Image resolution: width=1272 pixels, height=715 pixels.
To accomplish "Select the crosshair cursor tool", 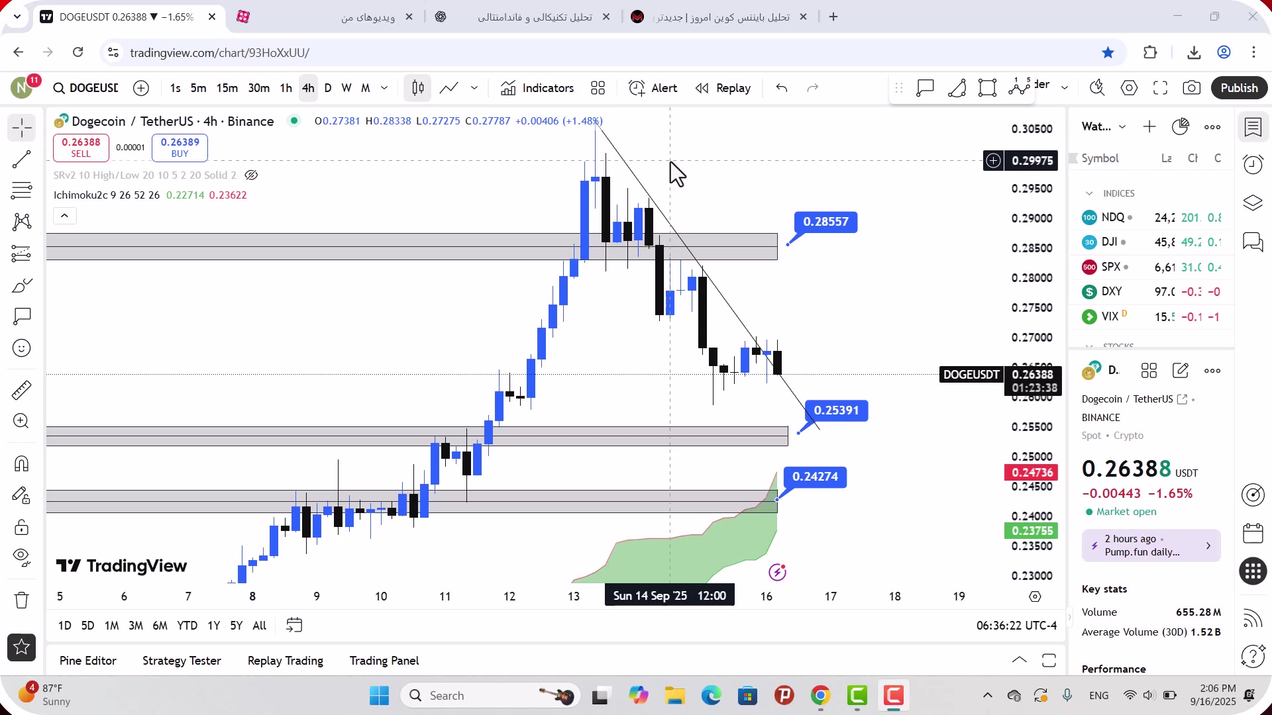I will (22, 128).
